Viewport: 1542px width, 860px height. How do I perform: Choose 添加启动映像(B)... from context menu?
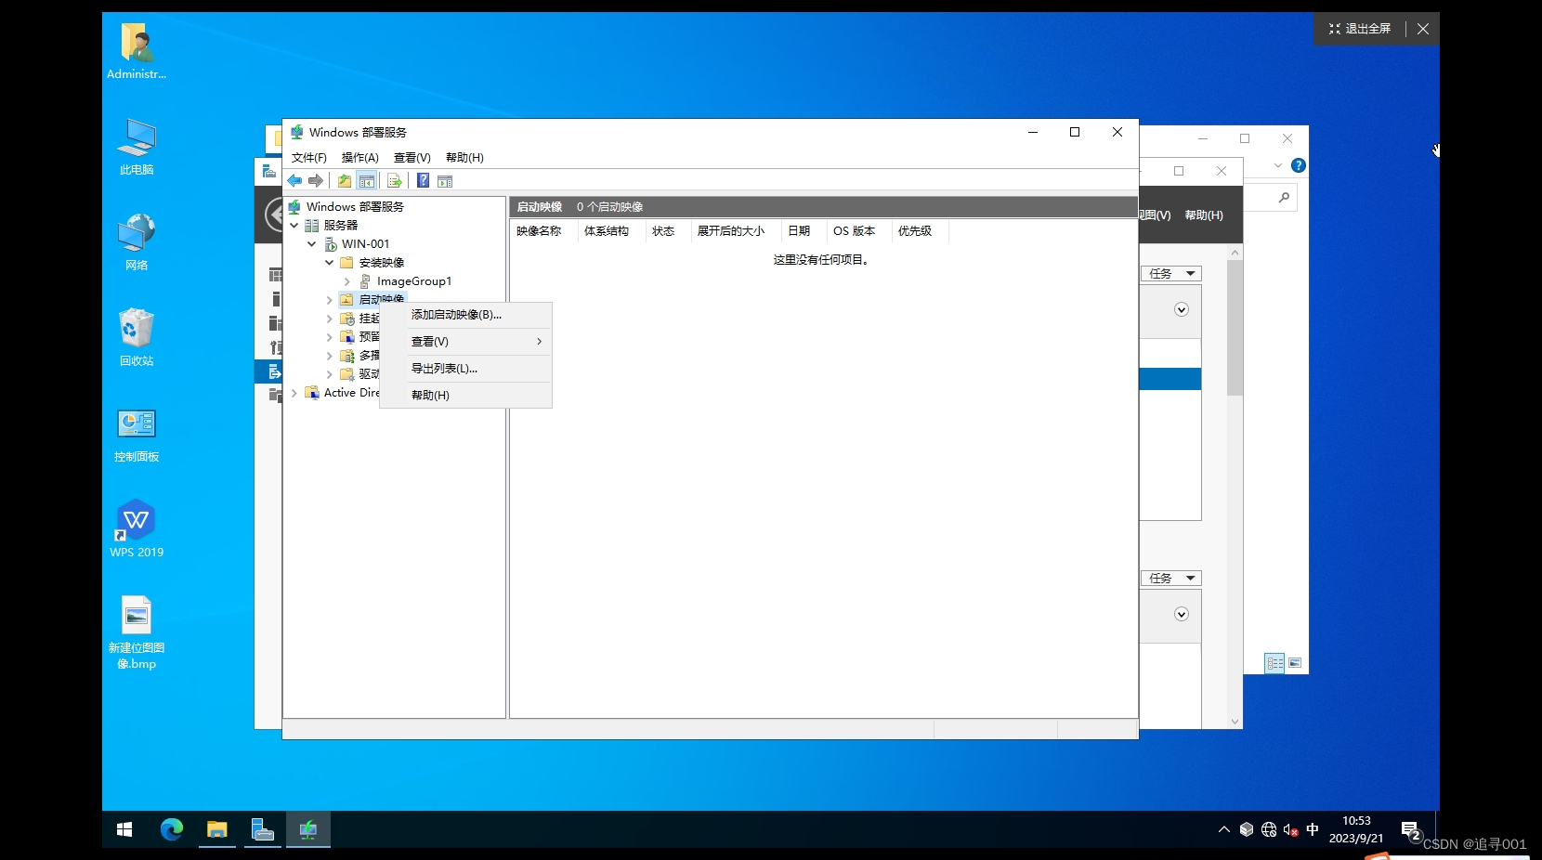click(465, 315)
